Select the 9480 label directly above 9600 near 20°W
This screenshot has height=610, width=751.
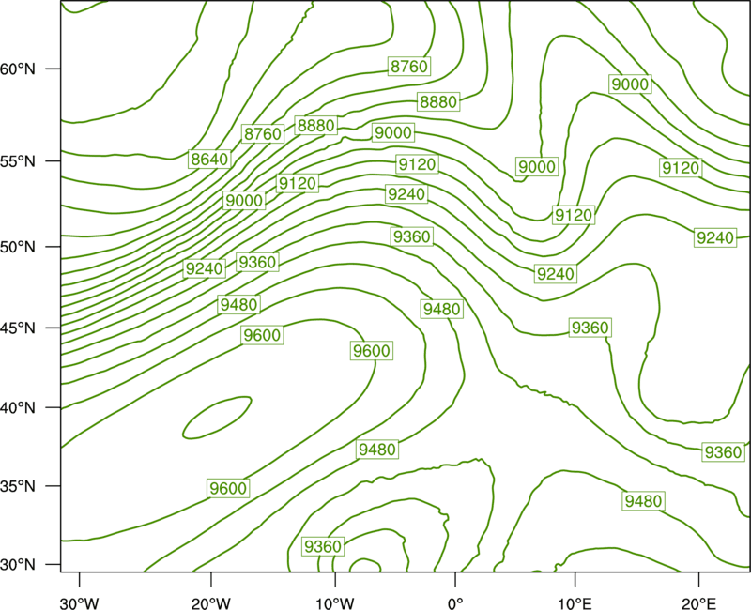point(238,304)
